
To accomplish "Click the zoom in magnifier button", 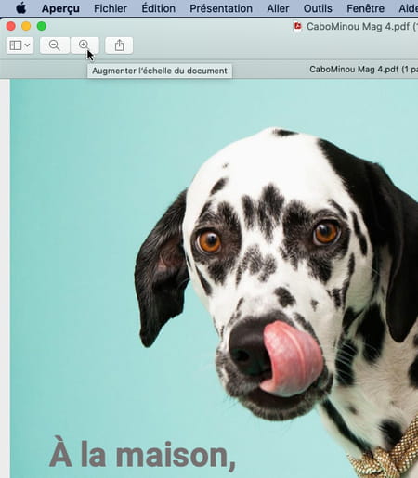I will pyautogui.click(x=85, y=45).
